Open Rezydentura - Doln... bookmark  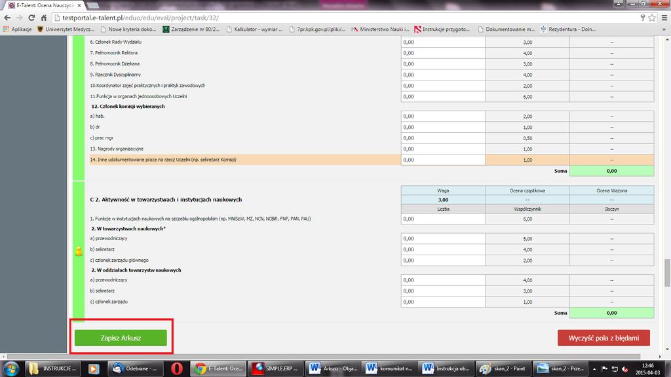568,29
